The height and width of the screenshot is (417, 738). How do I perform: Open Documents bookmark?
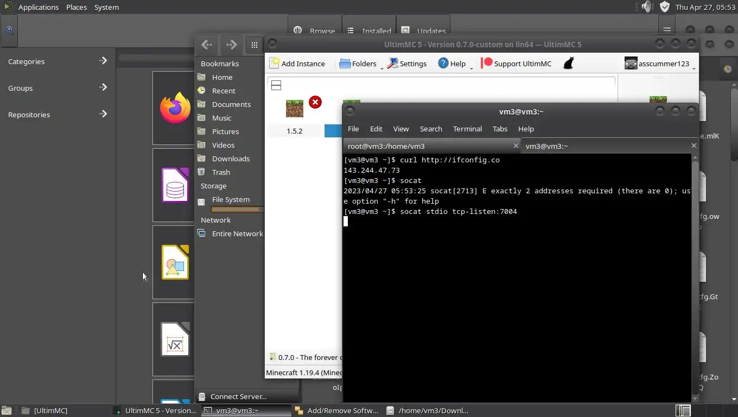click(x=231, y=104)
